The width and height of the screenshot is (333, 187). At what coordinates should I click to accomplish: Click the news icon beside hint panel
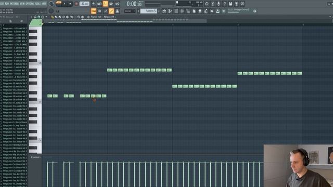(254, 11)
